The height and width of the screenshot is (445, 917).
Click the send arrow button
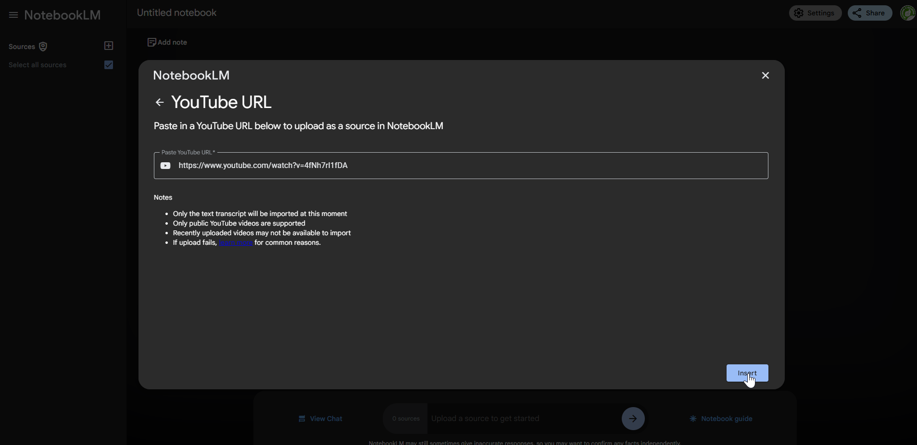click(x=633, y=419)
